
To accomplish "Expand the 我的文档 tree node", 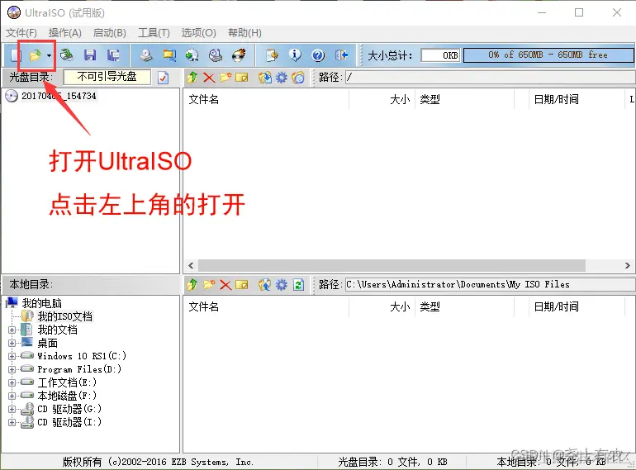I will (x=12, y=330).
